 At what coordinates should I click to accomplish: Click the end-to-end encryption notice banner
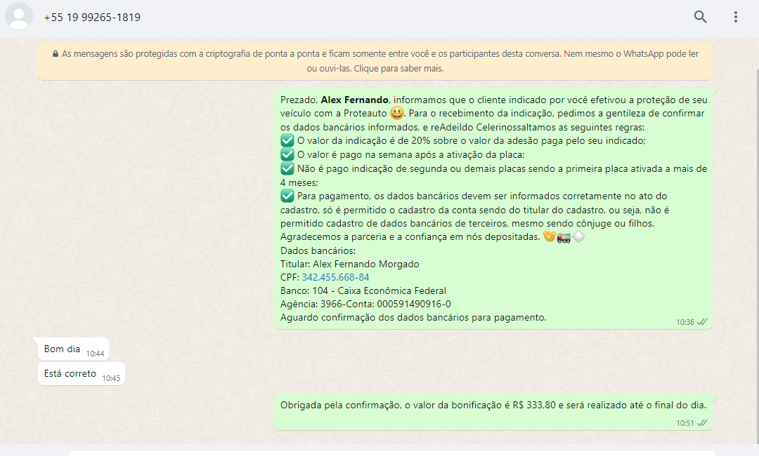(x=375, y=61)
